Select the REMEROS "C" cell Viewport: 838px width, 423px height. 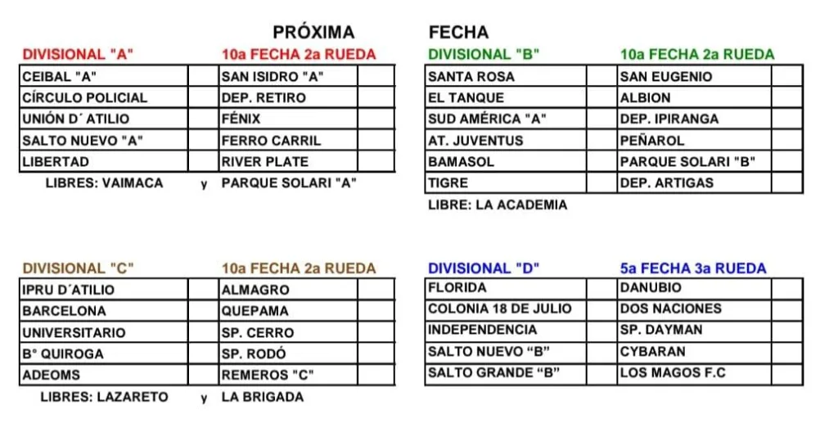[288, 376]
